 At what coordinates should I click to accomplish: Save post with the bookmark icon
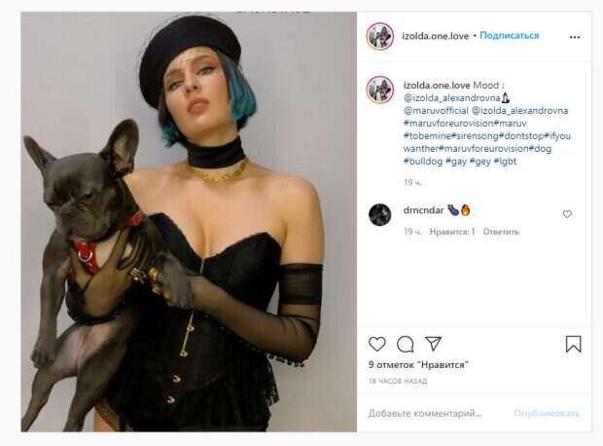tap(573, 344)
